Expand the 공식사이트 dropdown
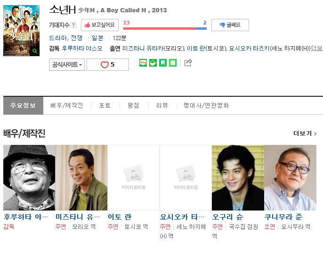323x253 pixels. tap(67, 65)
